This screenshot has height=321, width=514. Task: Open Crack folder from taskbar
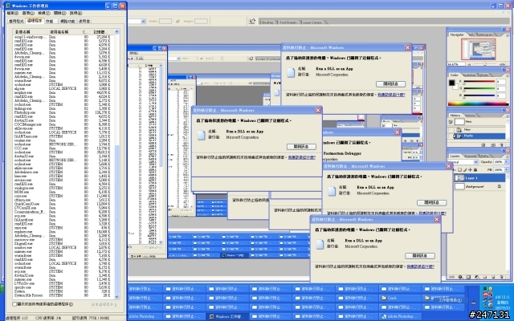400,298
